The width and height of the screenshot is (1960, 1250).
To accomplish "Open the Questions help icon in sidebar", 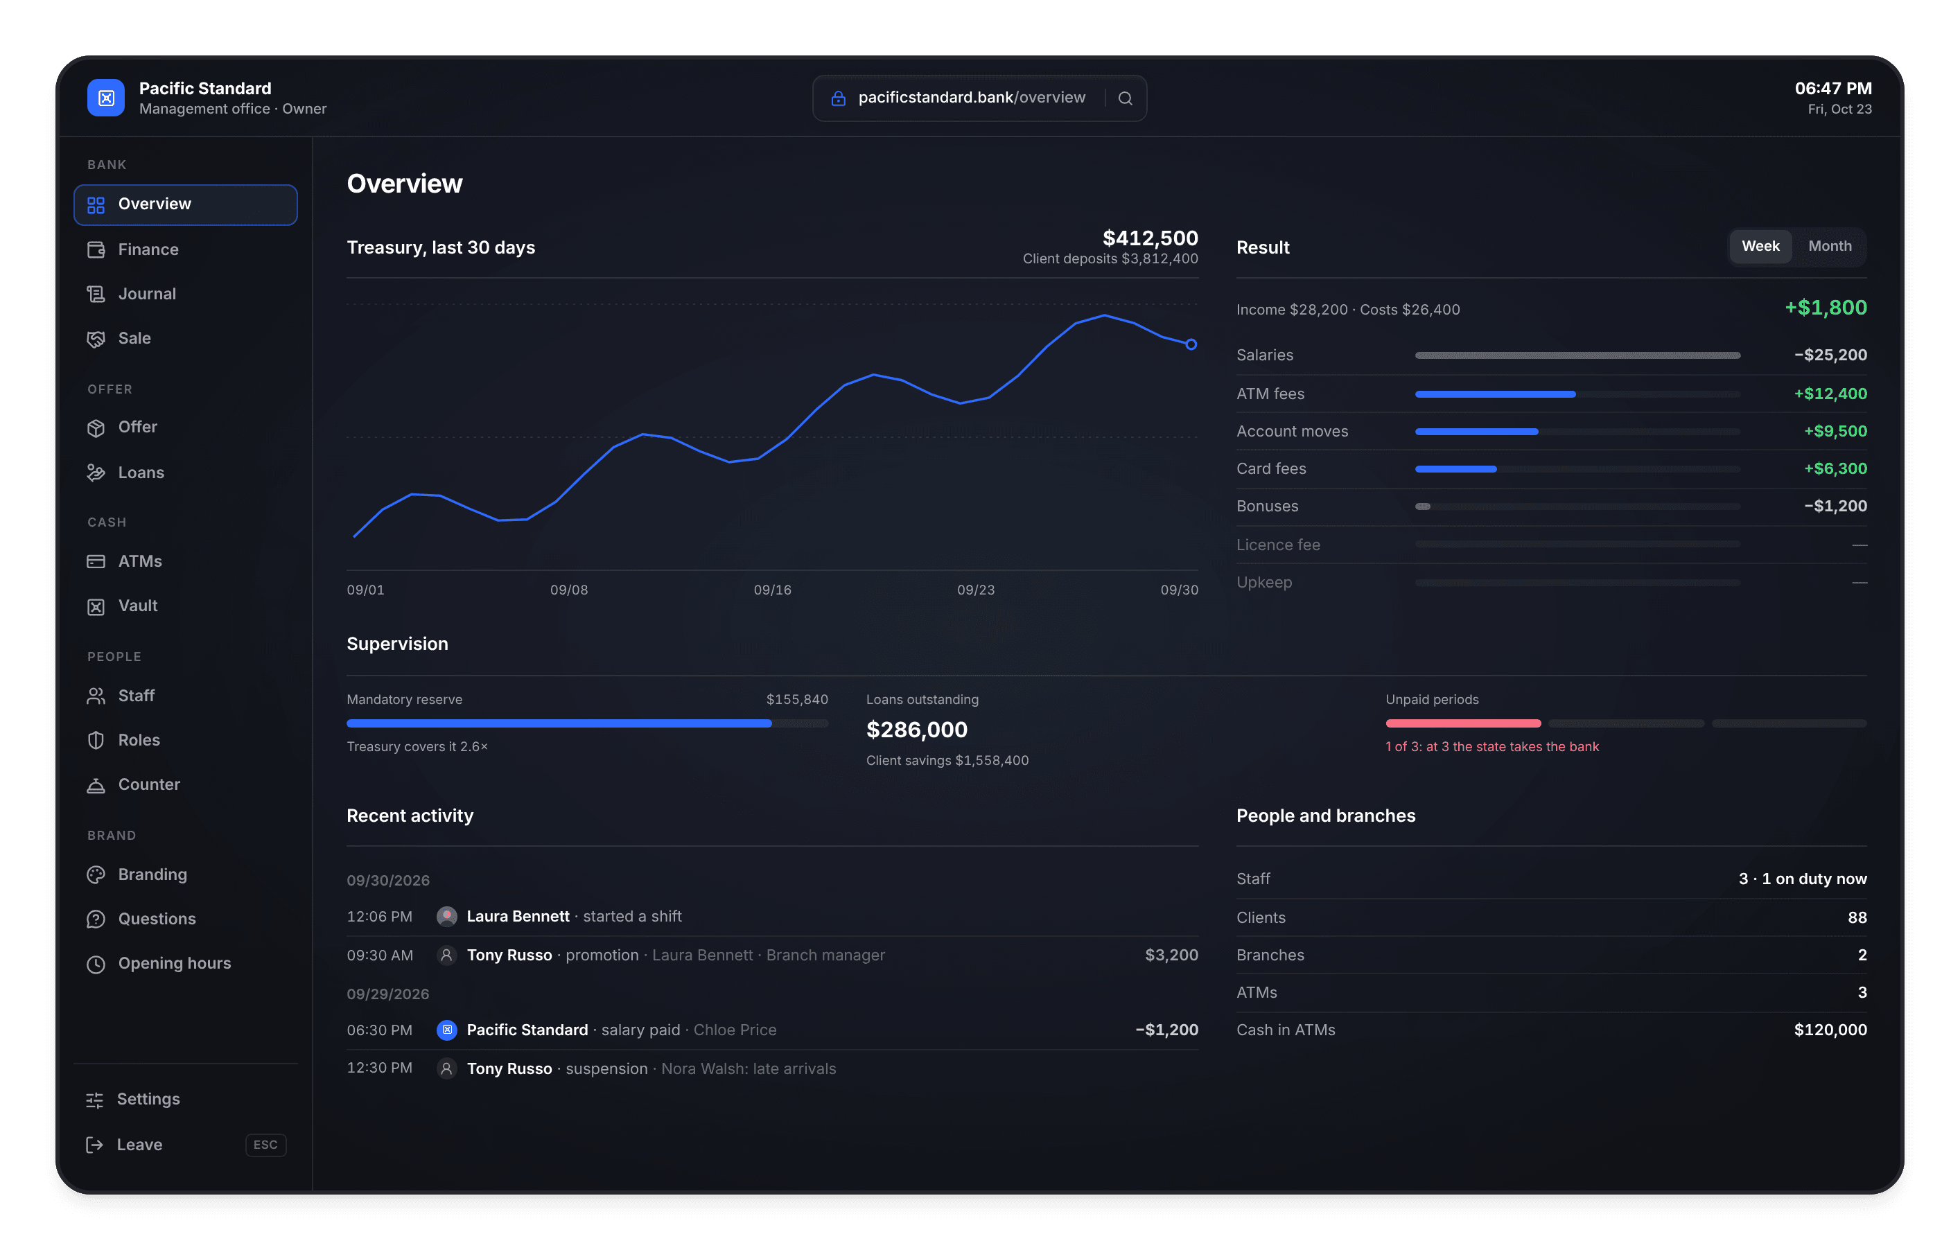I will (96, 919).
